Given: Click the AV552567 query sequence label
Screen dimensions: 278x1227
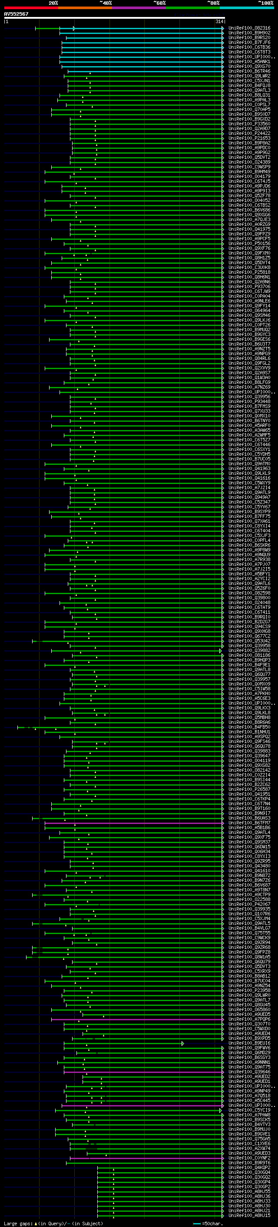Looking at the screenshot, I should tap(16, 14).
